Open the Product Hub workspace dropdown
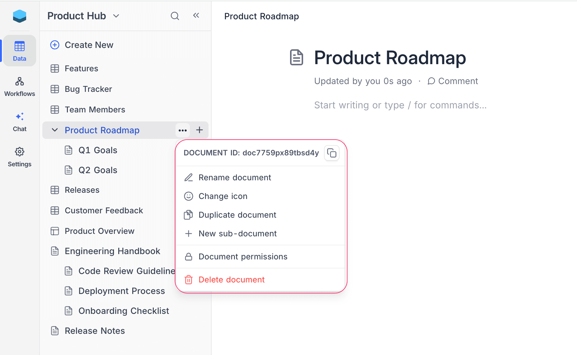 click(x=116, y=16)
